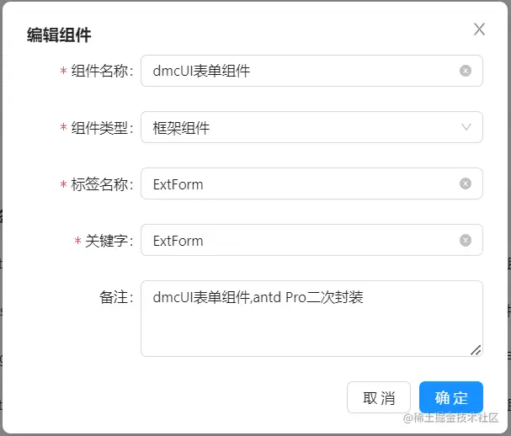The height and width of the screenshot is (436, 511).
Task: Clear the 组件名称 field with its X icon
Action: (x=466, y=71)
